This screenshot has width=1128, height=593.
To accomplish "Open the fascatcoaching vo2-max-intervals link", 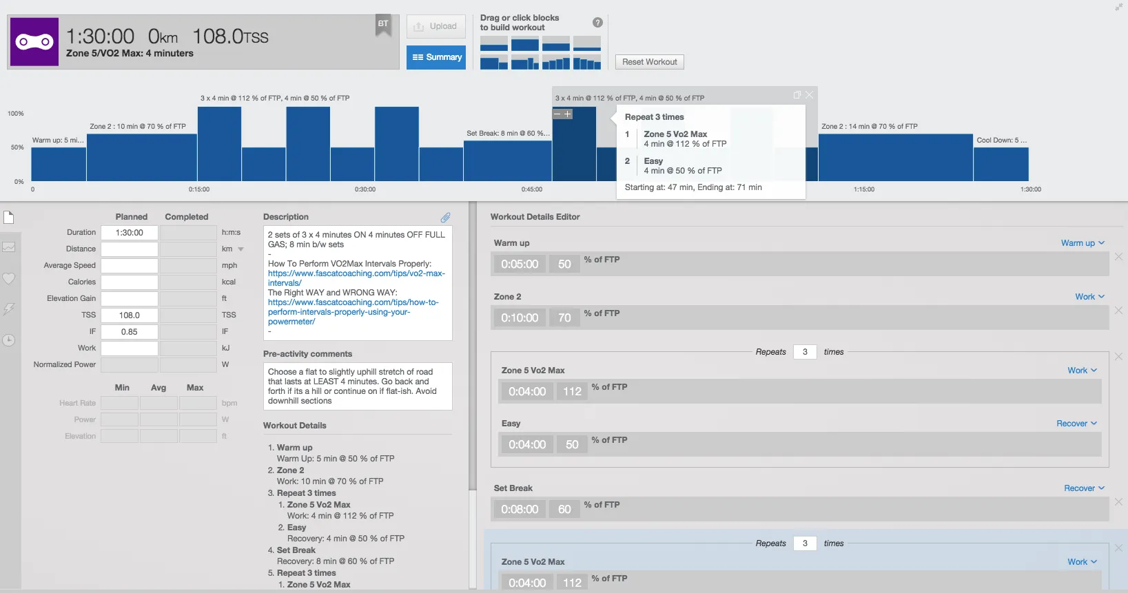I will (356, 278).
